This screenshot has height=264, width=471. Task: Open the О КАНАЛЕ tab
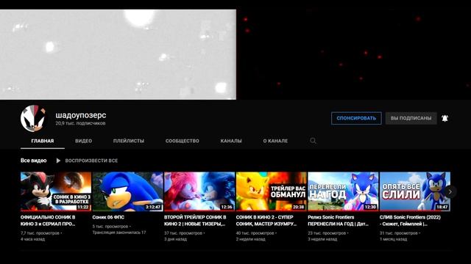275,141
